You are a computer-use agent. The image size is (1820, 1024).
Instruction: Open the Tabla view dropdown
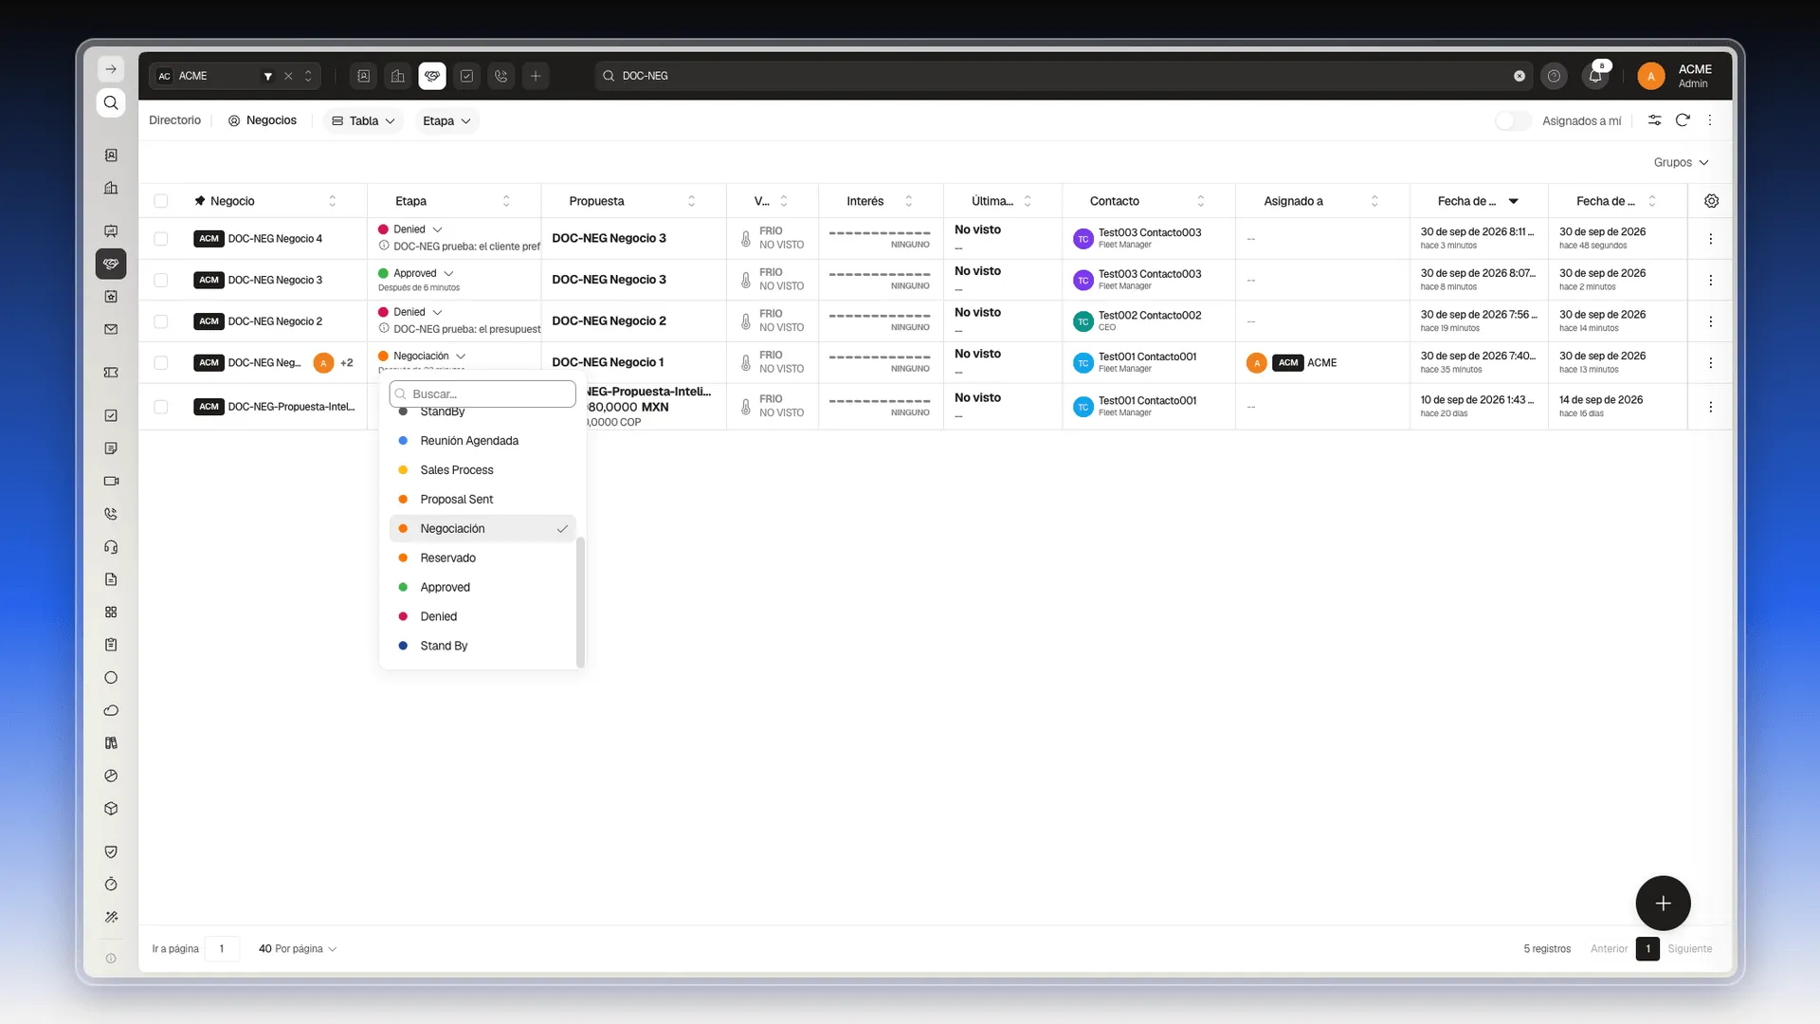click(x=363, y=120)
